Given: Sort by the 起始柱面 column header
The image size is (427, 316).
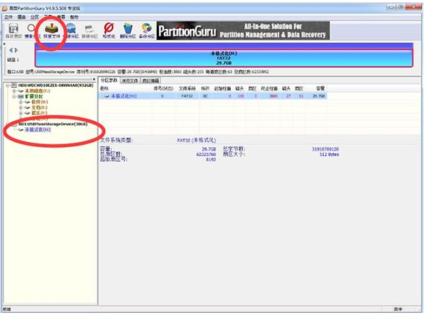Looking at the screenshot, I should tap(223, 88).
